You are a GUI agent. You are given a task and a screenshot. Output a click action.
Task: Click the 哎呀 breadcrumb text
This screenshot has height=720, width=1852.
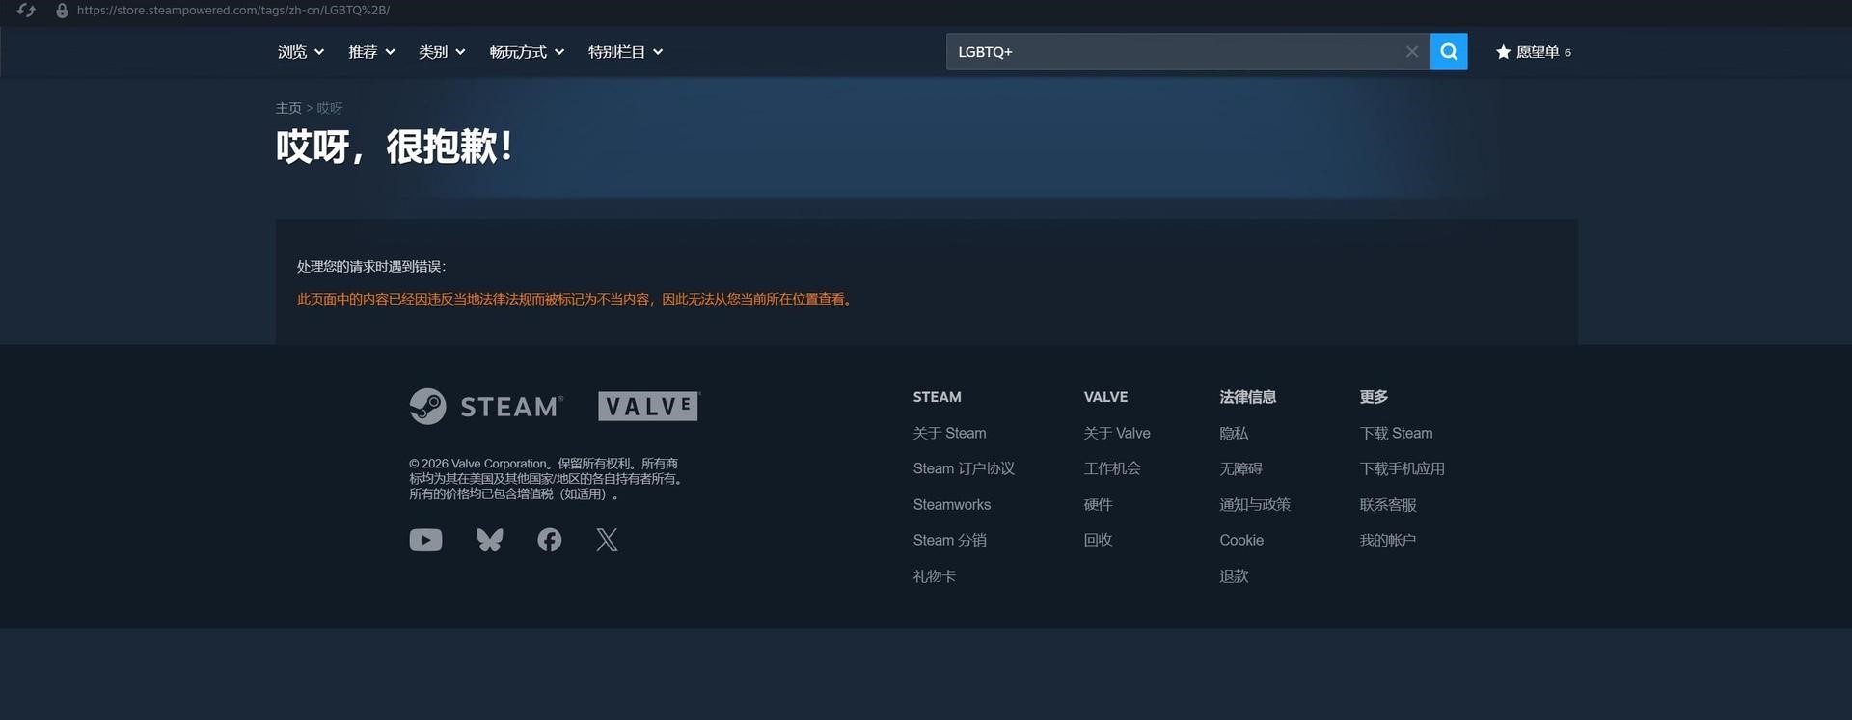click(330, 108)
